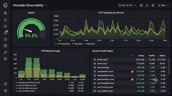Toggle the Repemotb legend series
The height and width of the screenshot is (96, 172).
click(77, 44)
